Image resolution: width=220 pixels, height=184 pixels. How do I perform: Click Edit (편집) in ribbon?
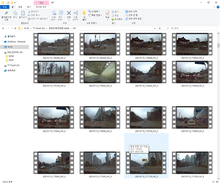coord(115,15)
